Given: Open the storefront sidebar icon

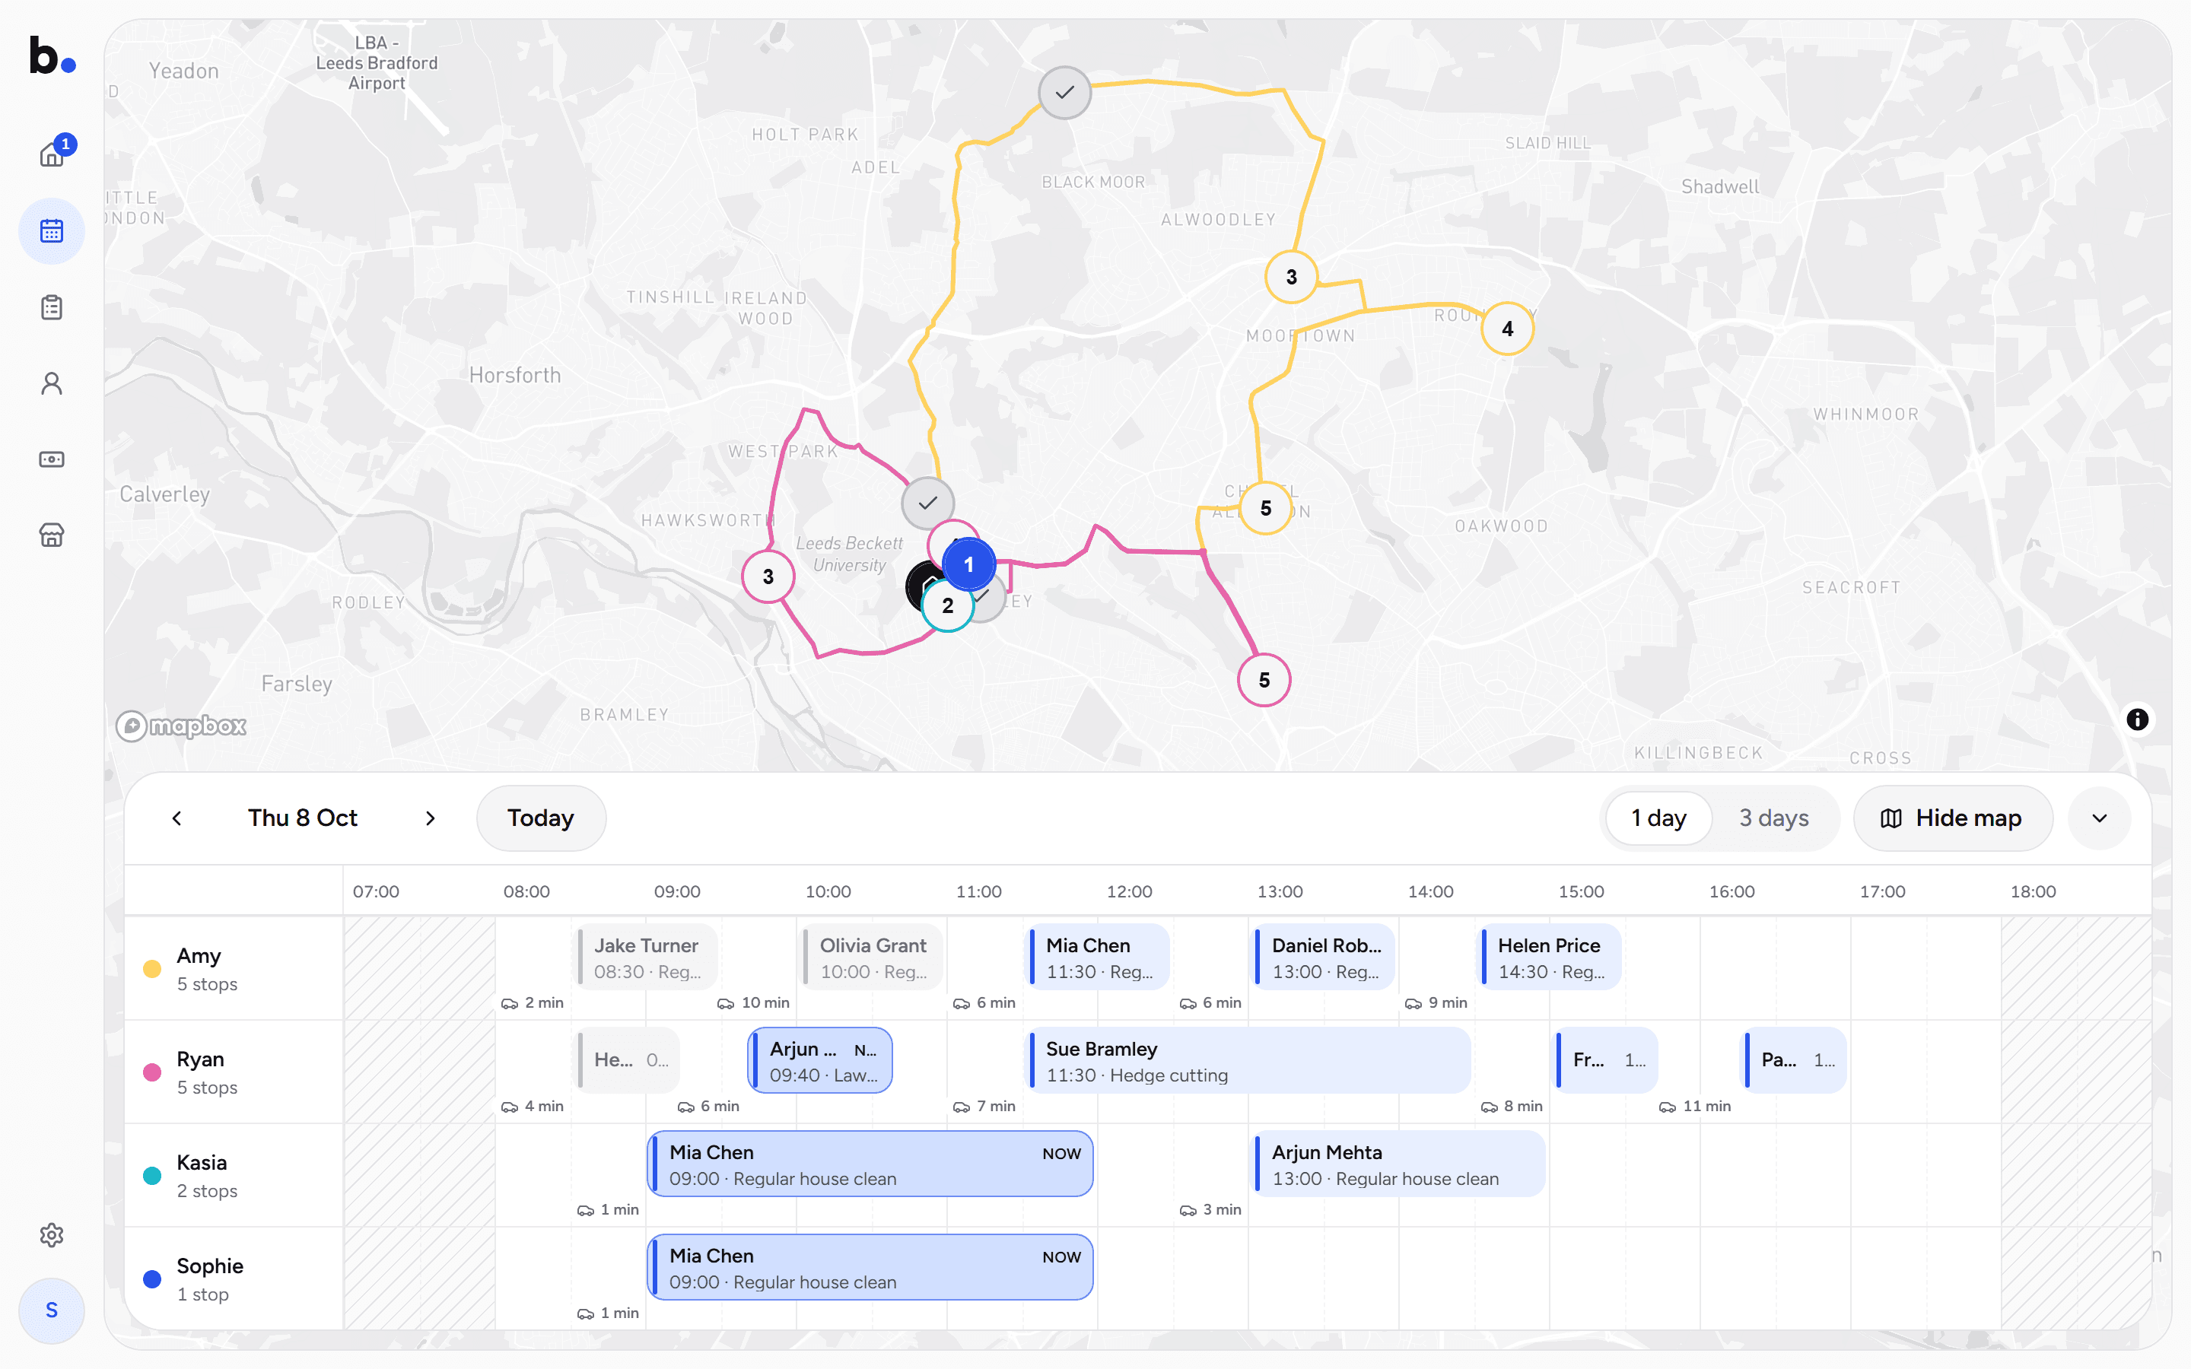Looking at the screenshot, I should point(52,535).
